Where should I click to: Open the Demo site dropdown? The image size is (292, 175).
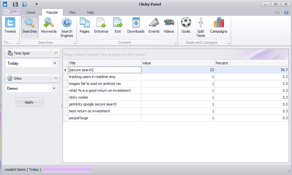(x=54, y=88)
